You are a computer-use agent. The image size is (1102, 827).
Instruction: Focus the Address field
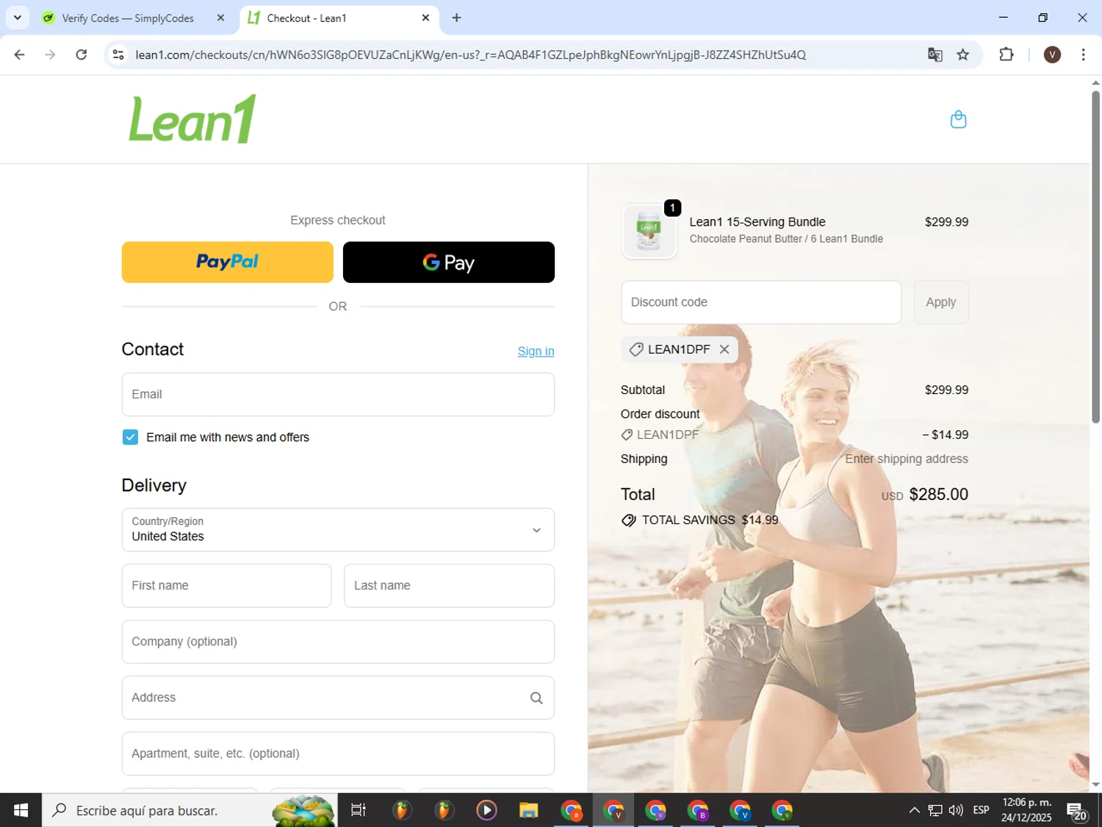click(x=338, y=698)
